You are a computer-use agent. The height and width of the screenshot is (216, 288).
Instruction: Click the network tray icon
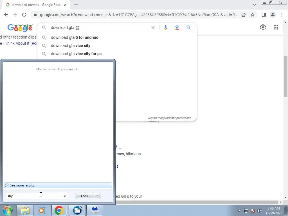246,211
